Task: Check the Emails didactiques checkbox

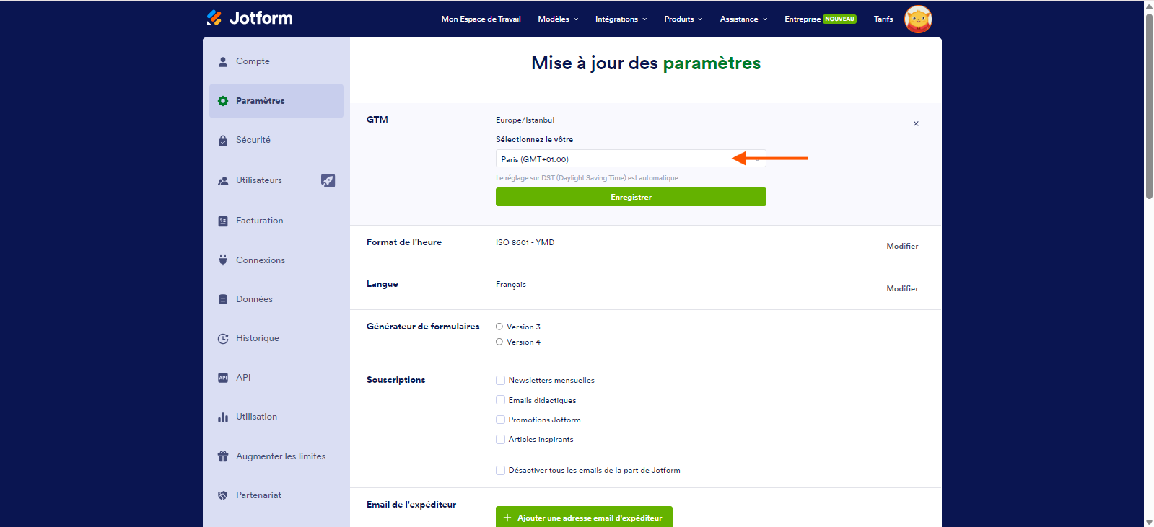Action: 500,399
